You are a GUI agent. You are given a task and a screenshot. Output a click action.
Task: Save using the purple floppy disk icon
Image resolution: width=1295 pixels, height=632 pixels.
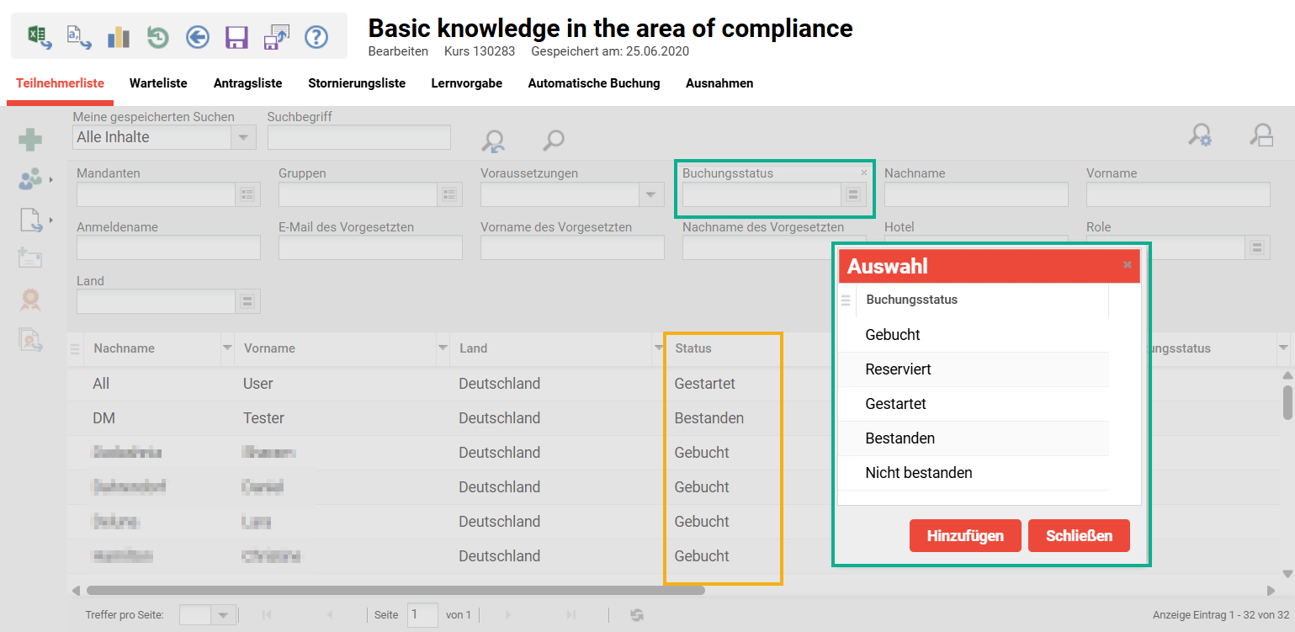click(x=236, y=36)
